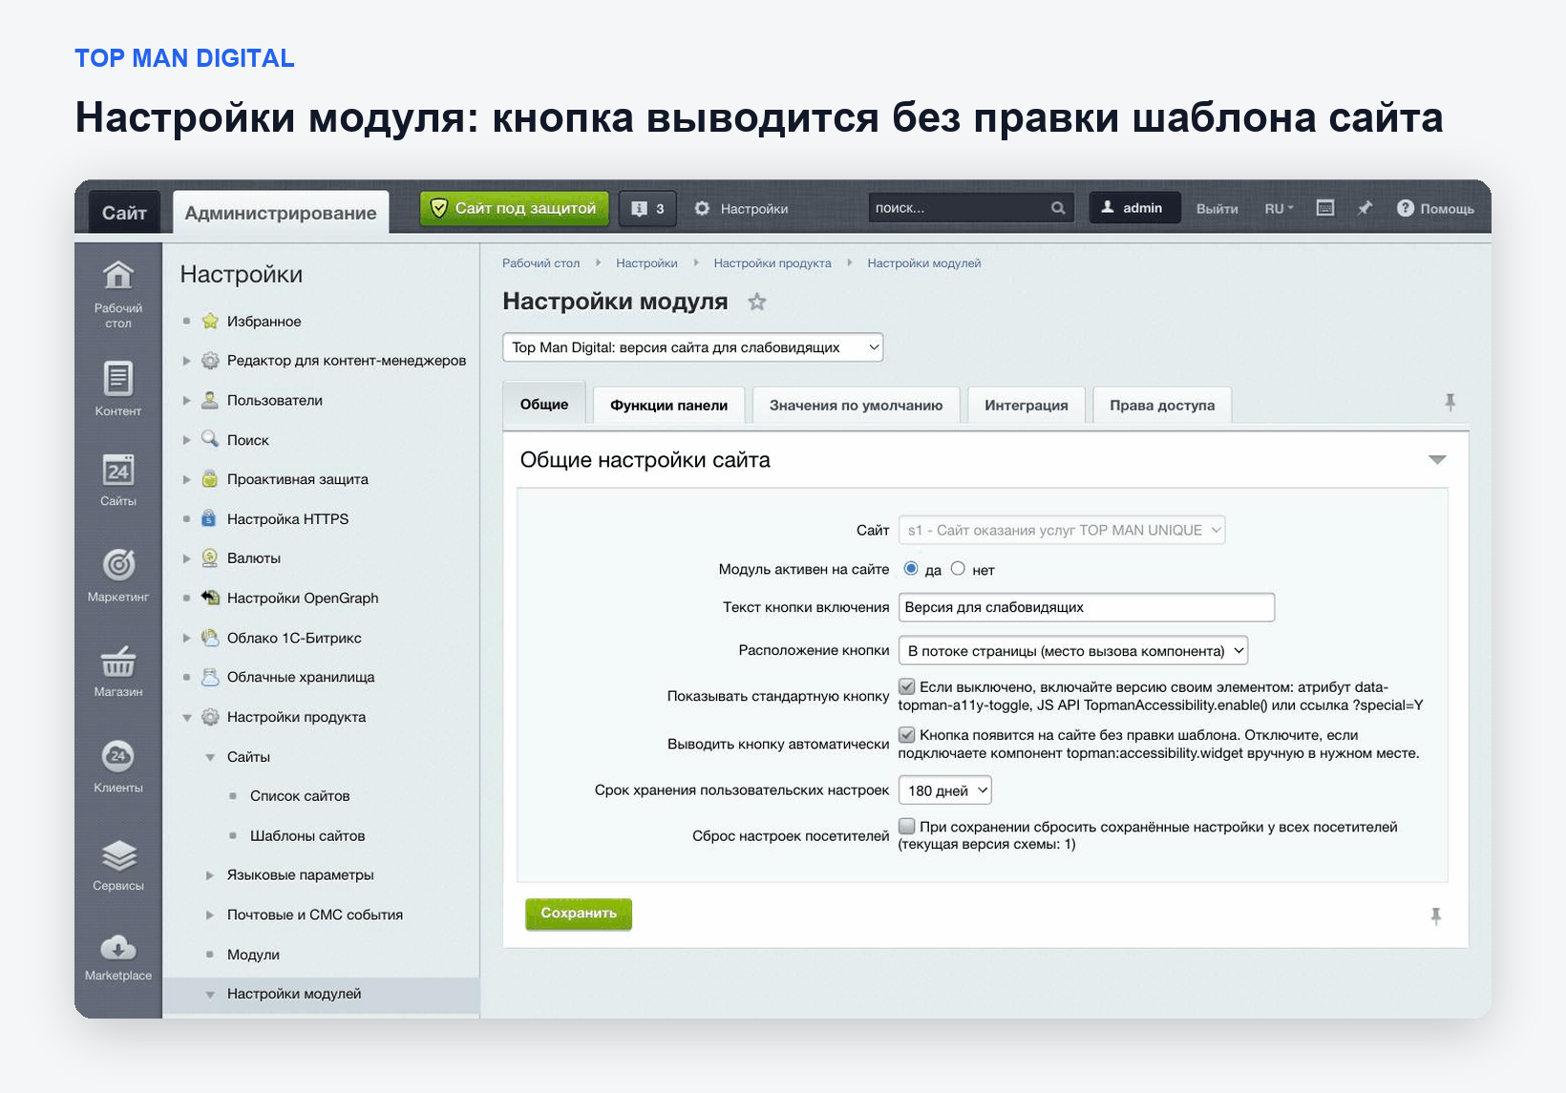Follow the Настройки модулей breadcrumb link
The image size is (1566, 1093).
click(x=923, y=263)
